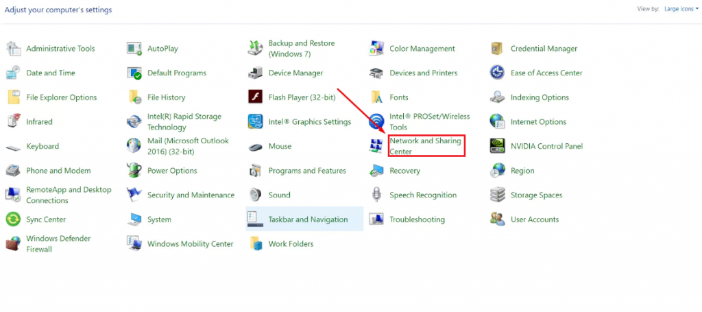Click the Speech Recognition microphone icon
This screenshot has height=312, width=702.
tap(376, 195)
